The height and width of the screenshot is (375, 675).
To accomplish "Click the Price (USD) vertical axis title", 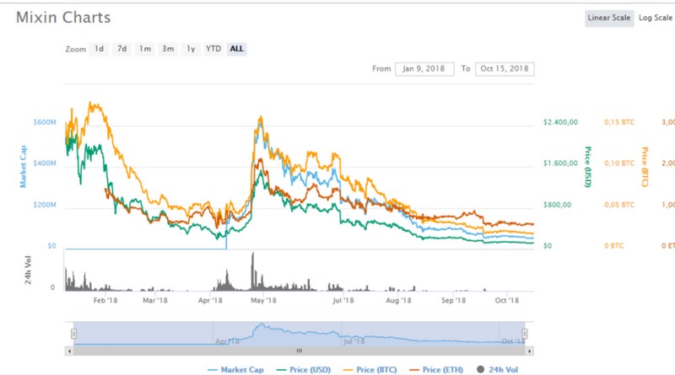I will pyautogui.click(x=587, y=167).
